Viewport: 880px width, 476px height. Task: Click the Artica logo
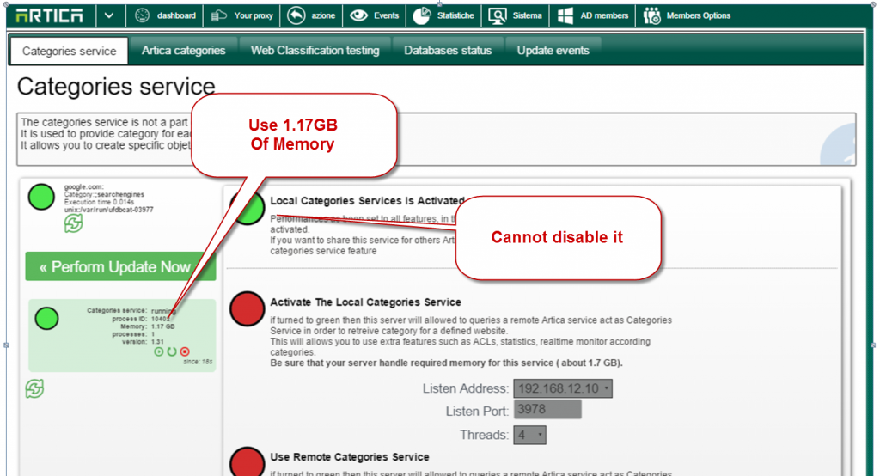[x=49, y=15]
